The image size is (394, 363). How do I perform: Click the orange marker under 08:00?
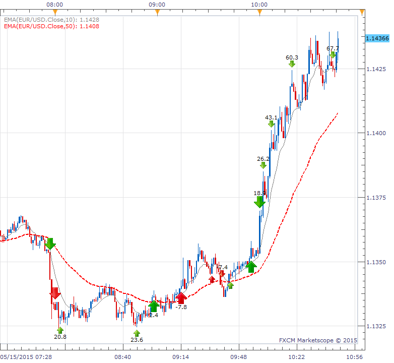55,12
